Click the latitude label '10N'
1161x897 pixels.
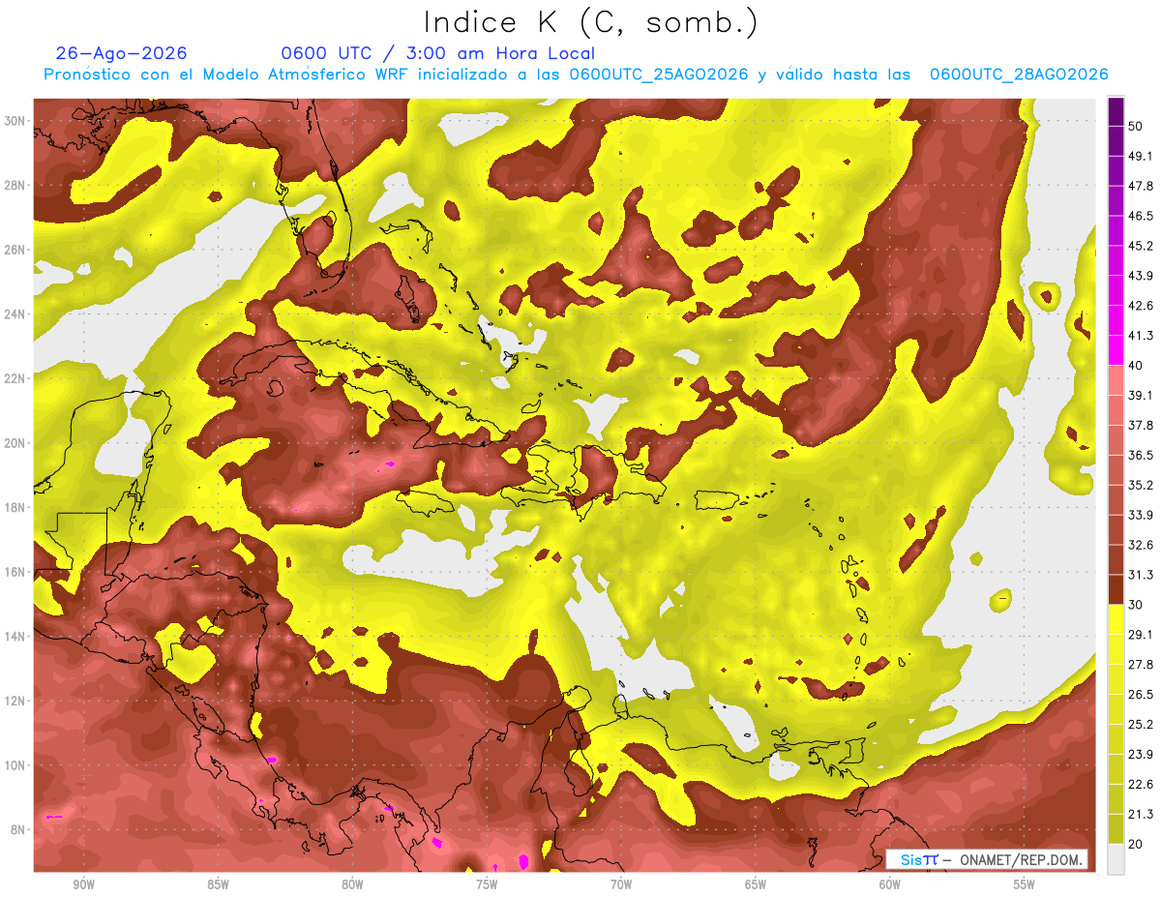15,765
